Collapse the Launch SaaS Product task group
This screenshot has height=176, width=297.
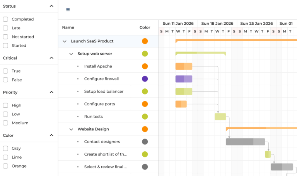(x=65, y=41)
